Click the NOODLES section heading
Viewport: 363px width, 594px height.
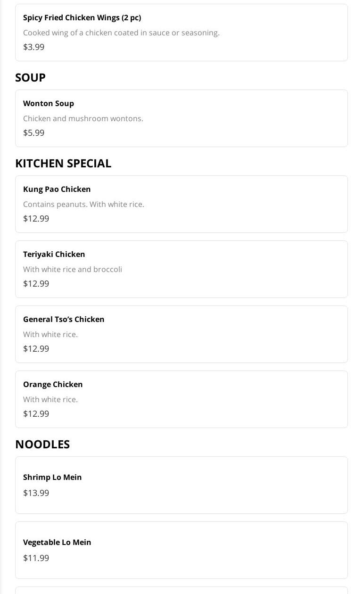pyautogui.click(x=42, y=444)
